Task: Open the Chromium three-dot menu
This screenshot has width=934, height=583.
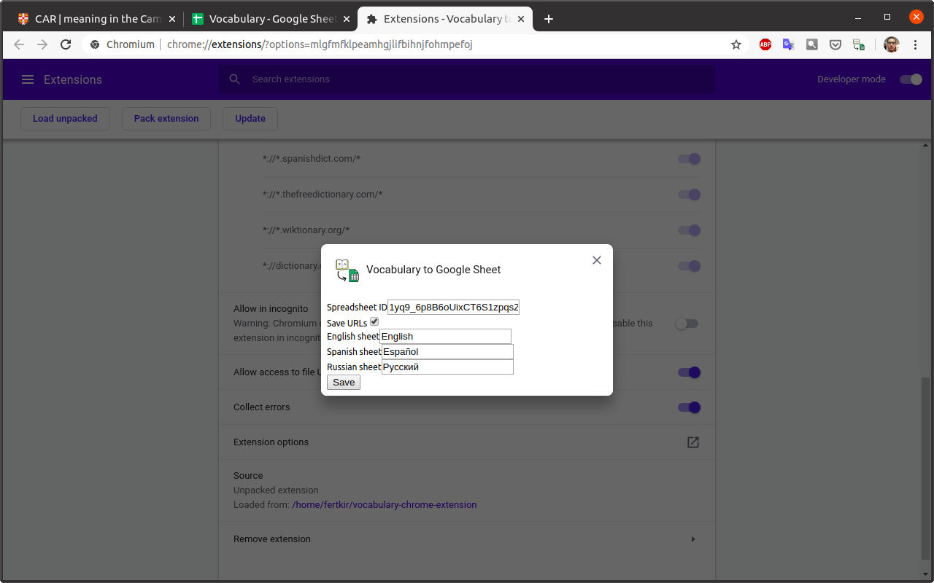Action: [x=916, y=44]
